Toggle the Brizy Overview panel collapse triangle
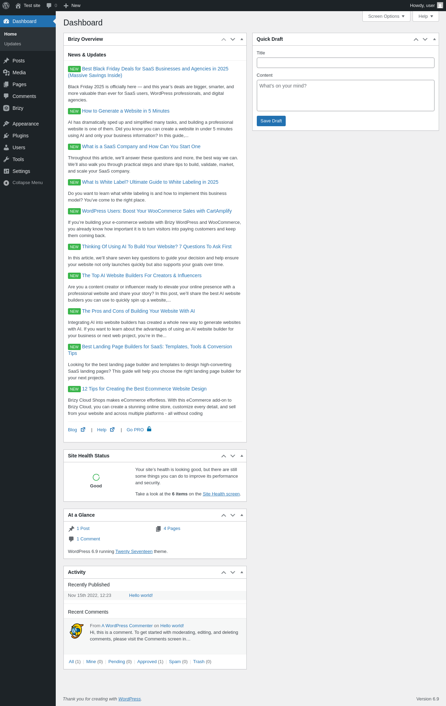Screen dimensions: 446x706 pos(242,39)
